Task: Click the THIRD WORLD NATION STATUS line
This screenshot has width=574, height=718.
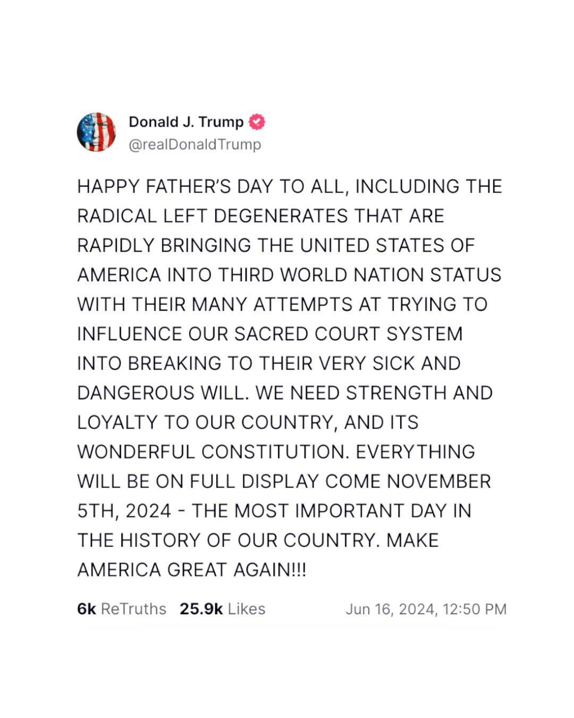Action: click(290, 275)
